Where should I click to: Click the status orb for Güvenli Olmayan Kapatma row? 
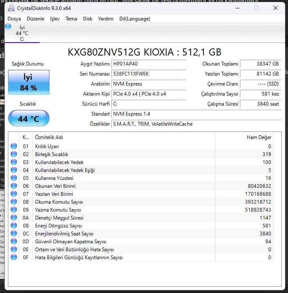tap(14, 241)
